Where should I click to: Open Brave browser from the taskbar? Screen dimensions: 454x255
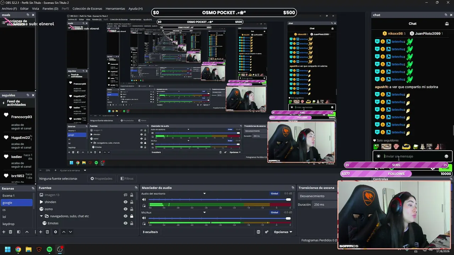click(39, 249)
